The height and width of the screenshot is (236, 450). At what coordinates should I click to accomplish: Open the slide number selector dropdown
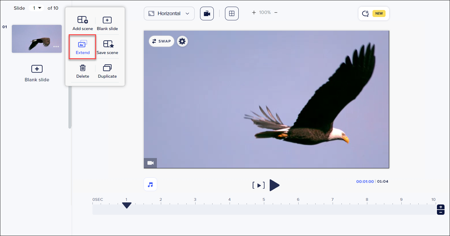pos(36,8)
